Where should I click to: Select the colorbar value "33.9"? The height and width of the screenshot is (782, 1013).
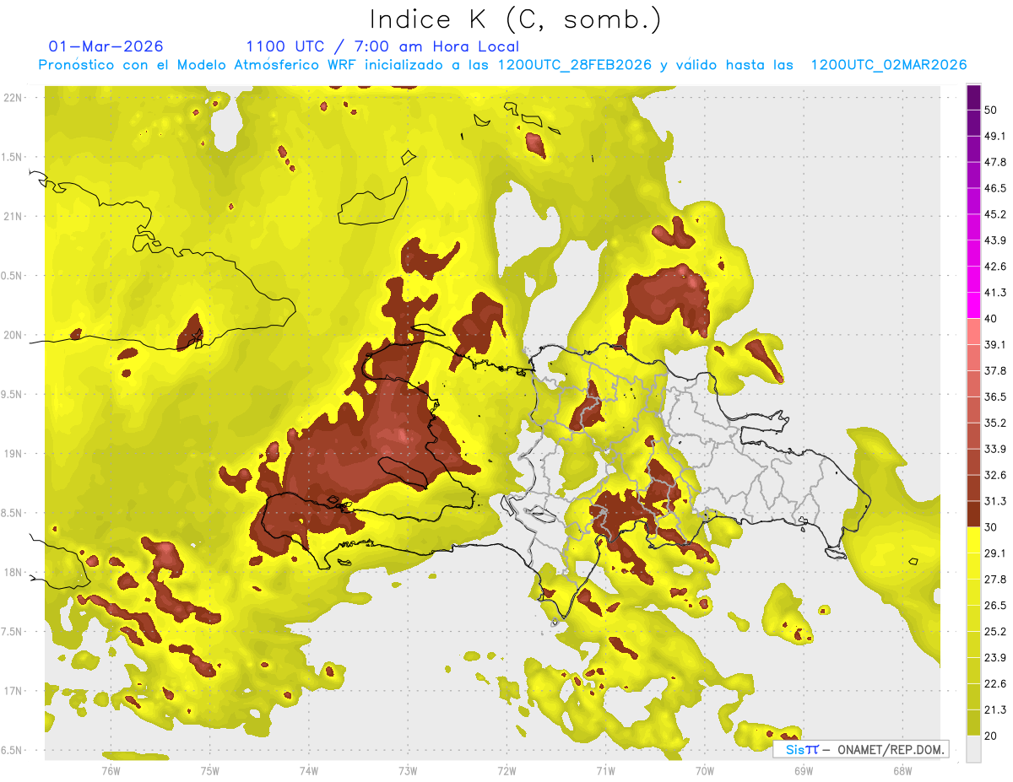tap(995, 449)
